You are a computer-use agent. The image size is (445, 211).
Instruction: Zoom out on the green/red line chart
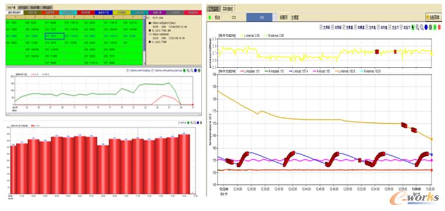point(192,70)
